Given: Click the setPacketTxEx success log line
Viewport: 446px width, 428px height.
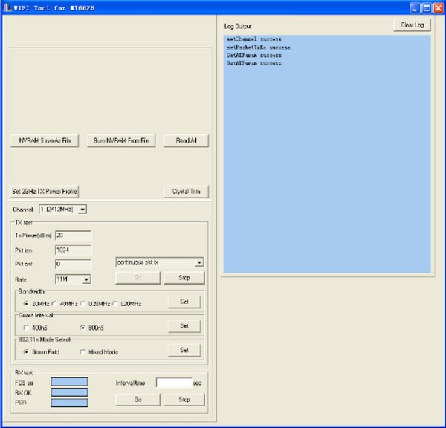Looking at the screenshot, I should pyautogui.click(x=259, y=48).
